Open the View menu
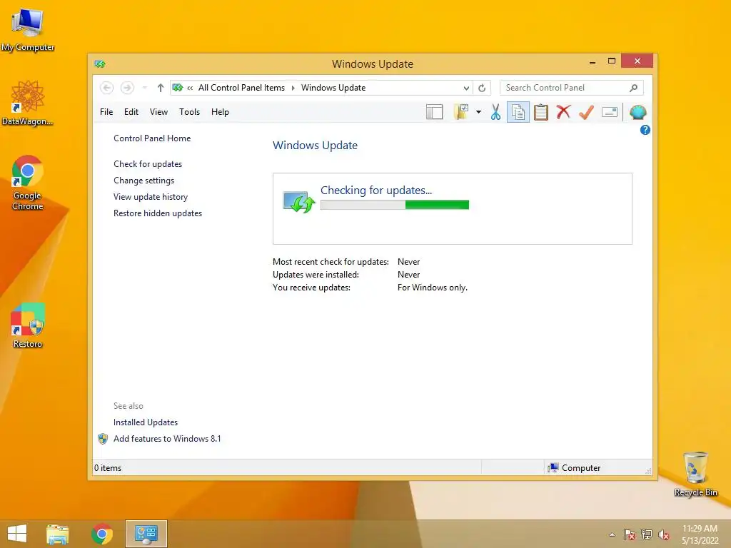731x548 pixels. tap(158, 112)
